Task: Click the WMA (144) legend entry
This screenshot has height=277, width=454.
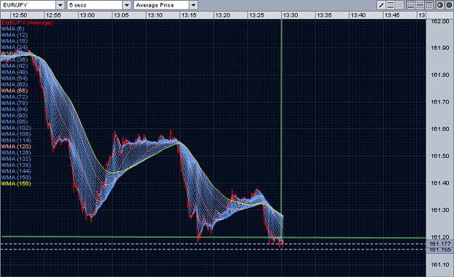Action: 16,171
